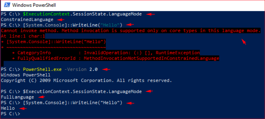
Task: Select the FullLanguage output text
Action: (x=17, y=97)
